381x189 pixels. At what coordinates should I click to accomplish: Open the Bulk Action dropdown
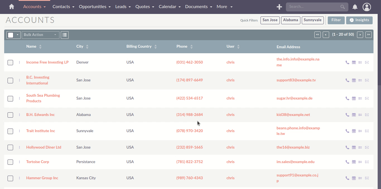[40, 35]
